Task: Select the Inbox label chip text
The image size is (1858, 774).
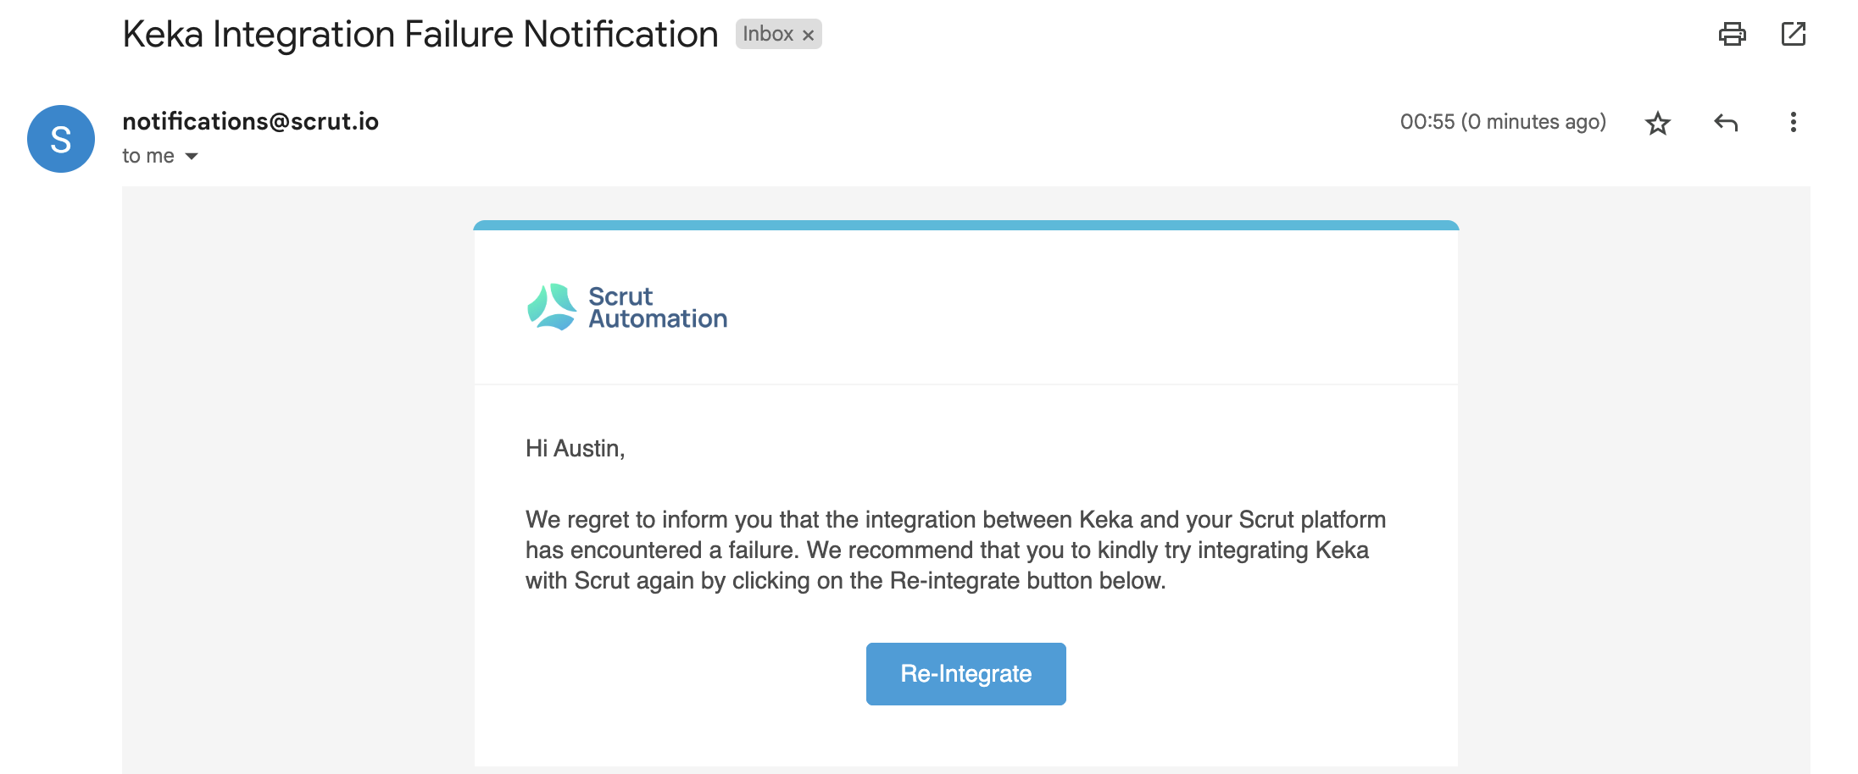Action: click(x=768, y=34)
